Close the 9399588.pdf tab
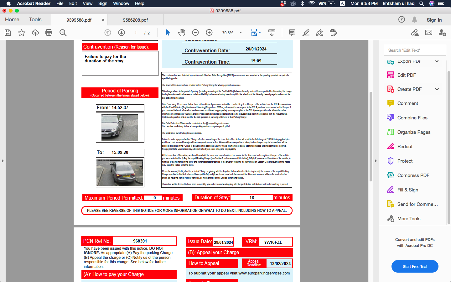Viewport: 451px width, 282px height. click(103, 20)
